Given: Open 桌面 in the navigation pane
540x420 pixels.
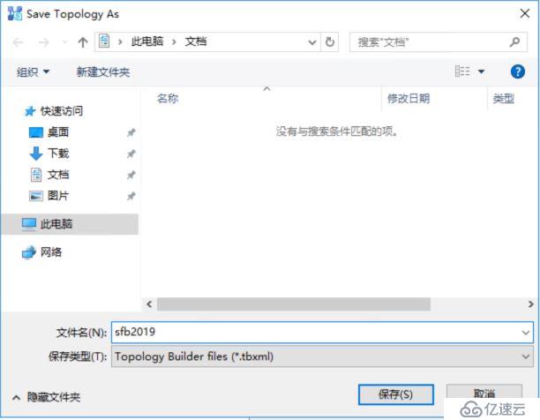Looking at the screenshot, I should click(x=49, y=132).
